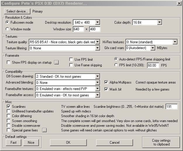Enable Use FPS limit checkbox

(71, 59)
